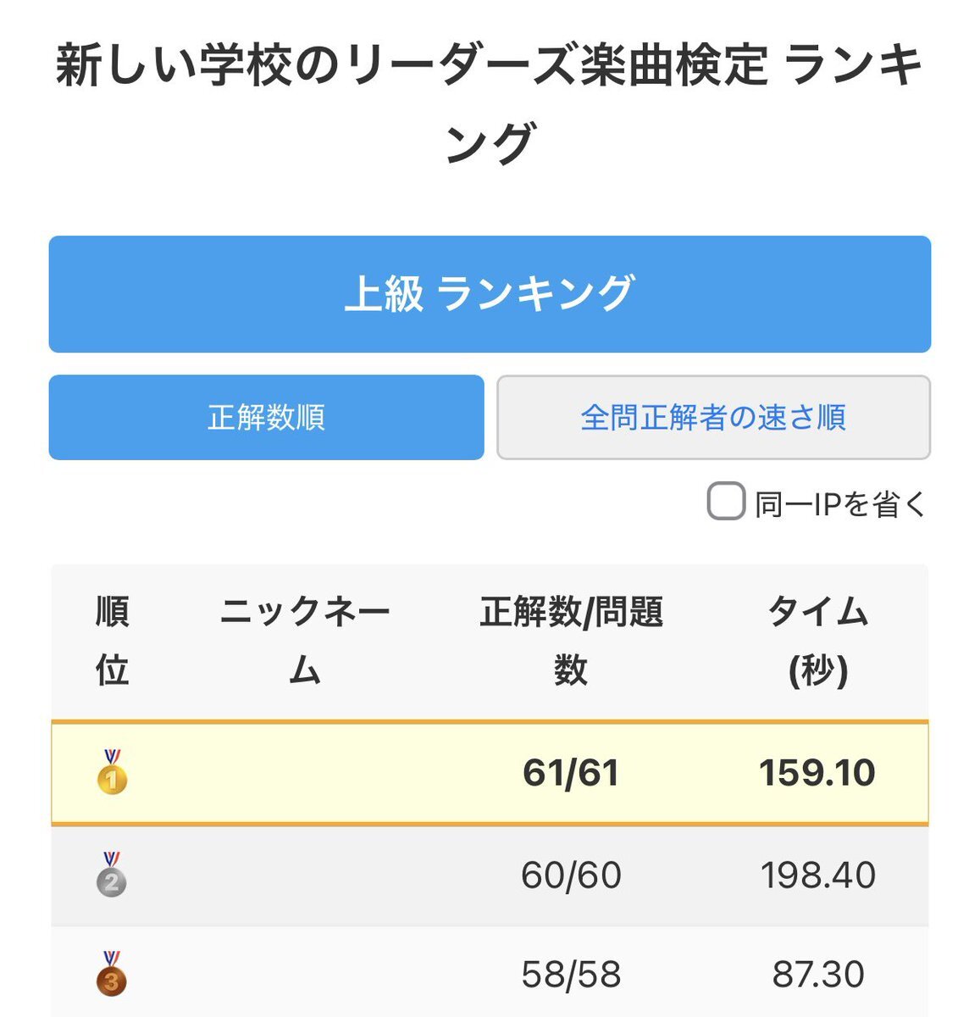Click the 順位 column header
The image size is (980, 1017).
pos(113,640)
